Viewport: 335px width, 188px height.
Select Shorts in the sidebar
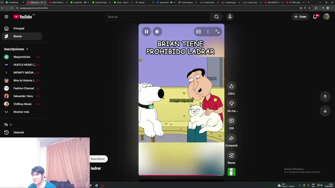22,36
